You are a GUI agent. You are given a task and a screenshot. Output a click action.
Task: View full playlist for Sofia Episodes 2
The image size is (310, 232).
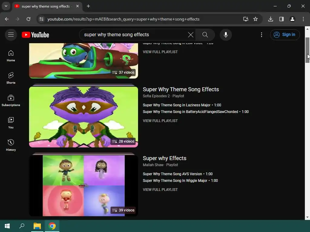[x=160, y=121]
